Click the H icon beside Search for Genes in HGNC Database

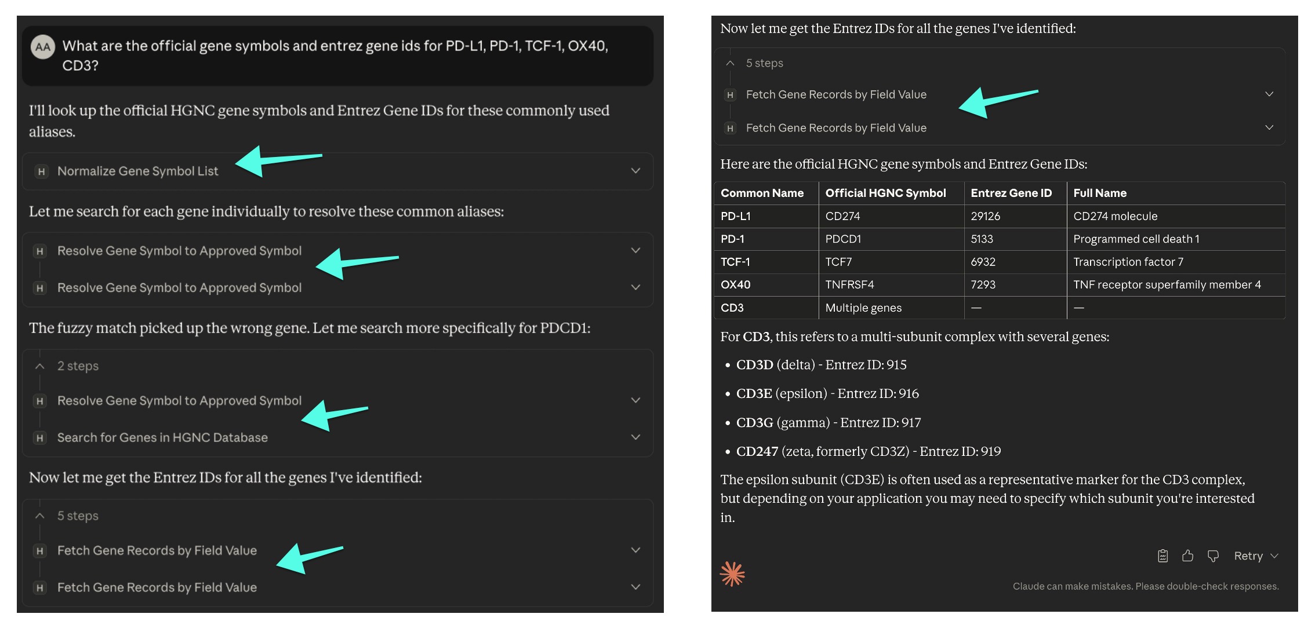point(39,437)
